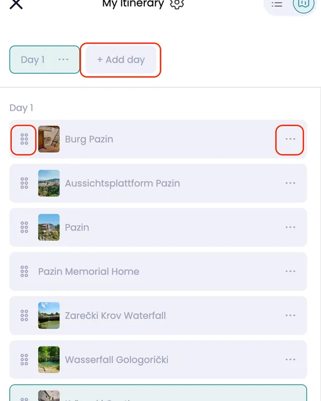
Task: Click drag handle for Aussichtsplattform Pazin
Action: click(x=24, y=183)
